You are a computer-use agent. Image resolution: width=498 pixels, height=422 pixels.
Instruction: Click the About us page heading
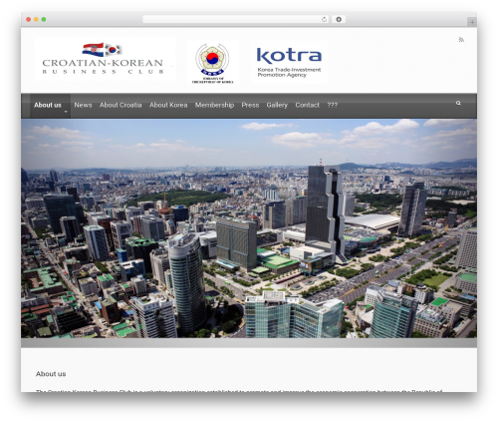(51, 374)
